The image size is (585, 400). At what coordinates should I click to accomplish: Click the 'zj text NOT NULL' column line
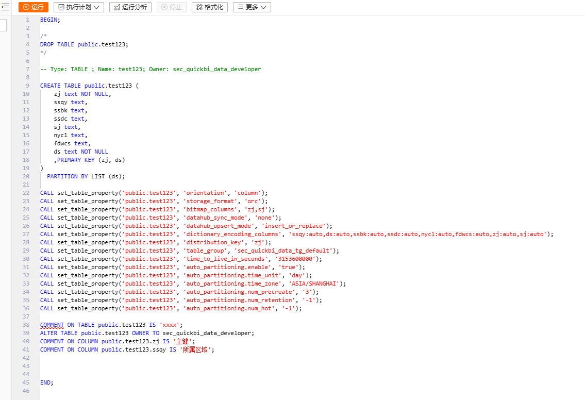tap(82, 94)
